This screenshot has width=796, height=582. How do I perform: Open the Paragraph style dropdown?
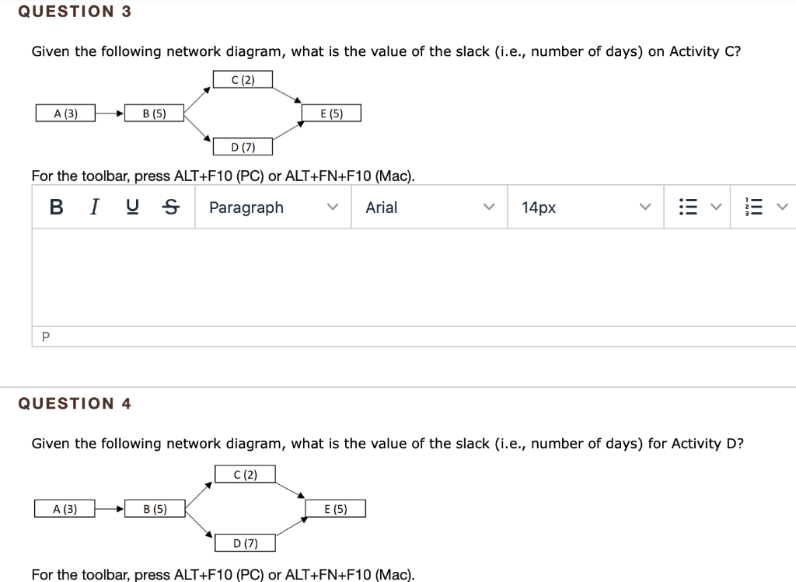(x=272, y=207)
